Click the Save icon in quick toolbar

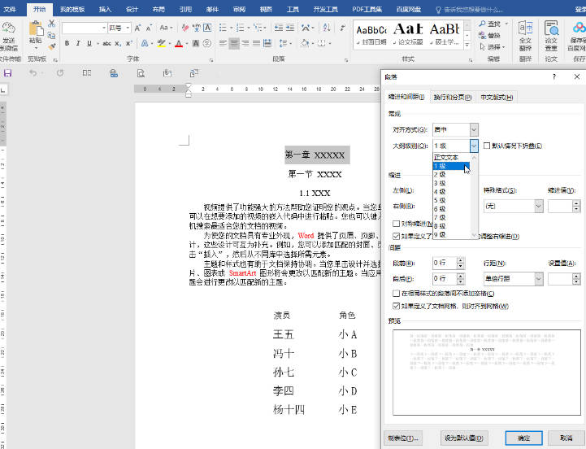tap(7, 73)
